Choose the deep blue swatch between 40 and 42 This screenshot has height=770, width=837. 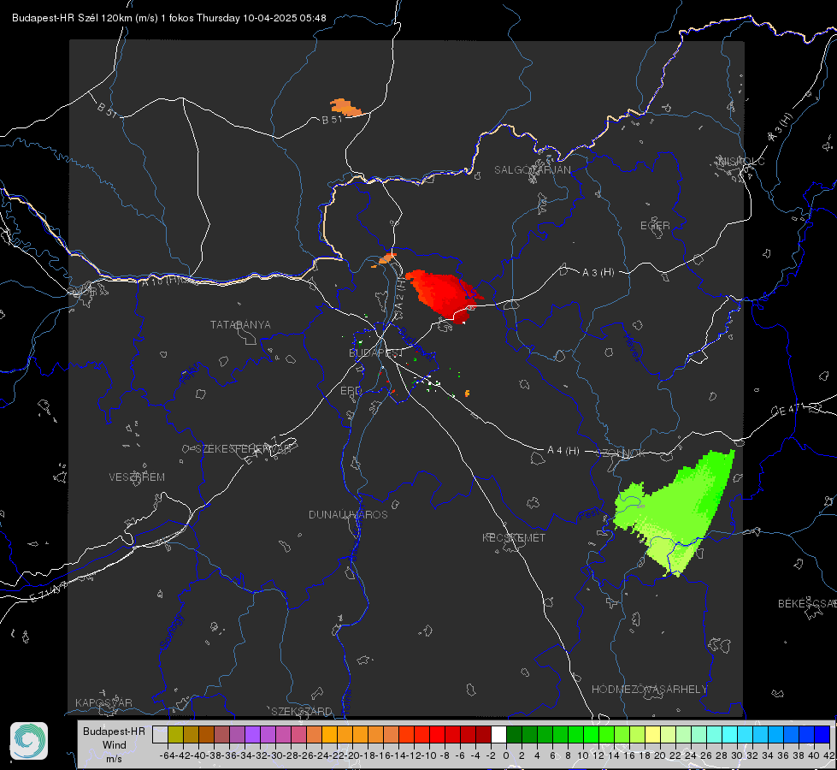point(822,734)
